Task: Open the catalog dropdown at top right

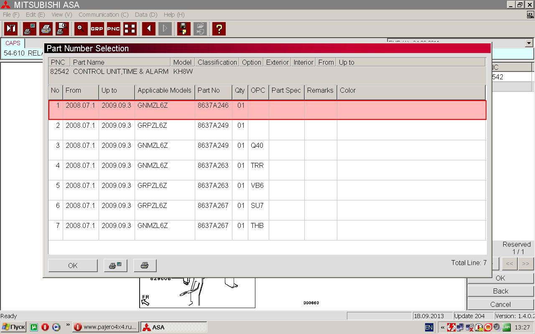Action: click(529, 43)
